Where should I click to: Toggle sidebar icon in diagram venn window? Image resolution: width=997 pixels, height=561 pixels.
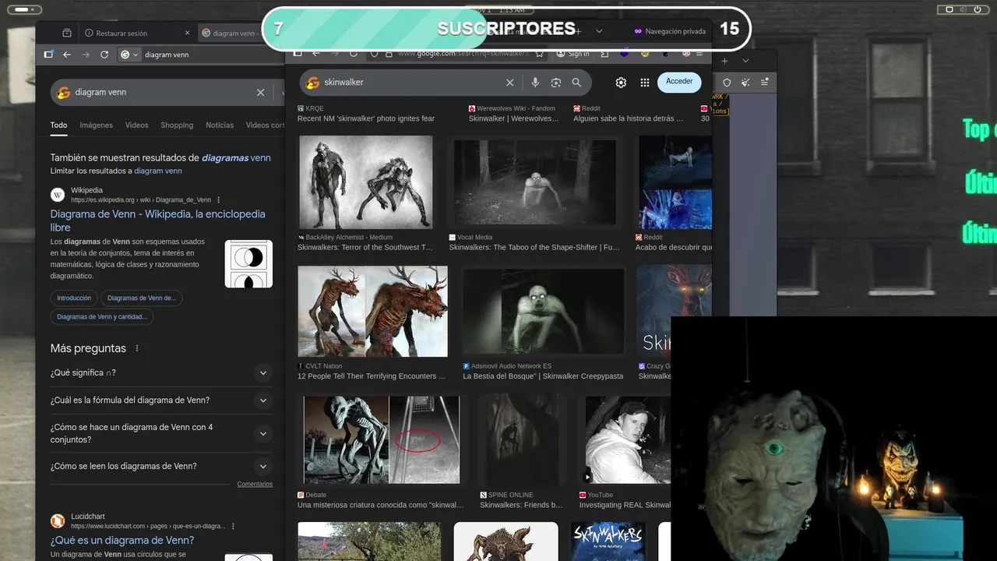click(x=48, y=55)
